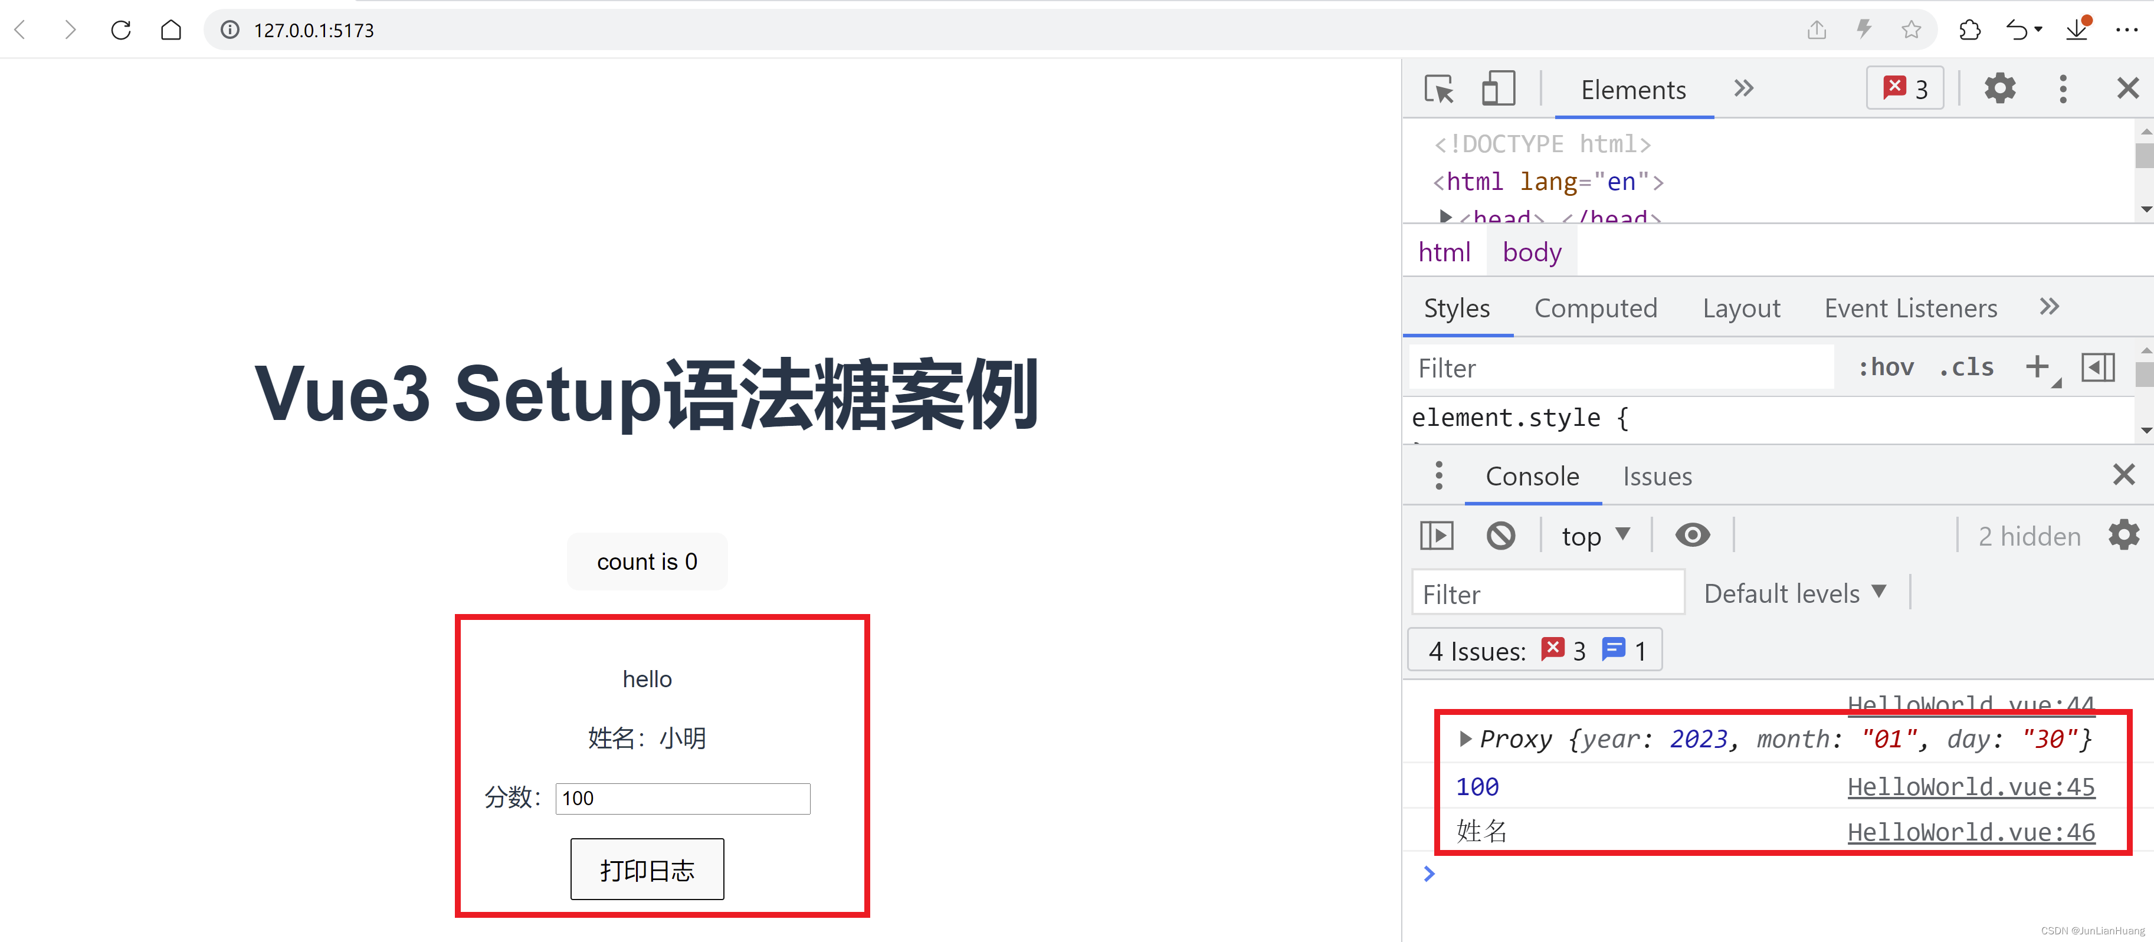
Task: Open the Styles tab
Action: pyautogui.click(x=1457, y=308)
